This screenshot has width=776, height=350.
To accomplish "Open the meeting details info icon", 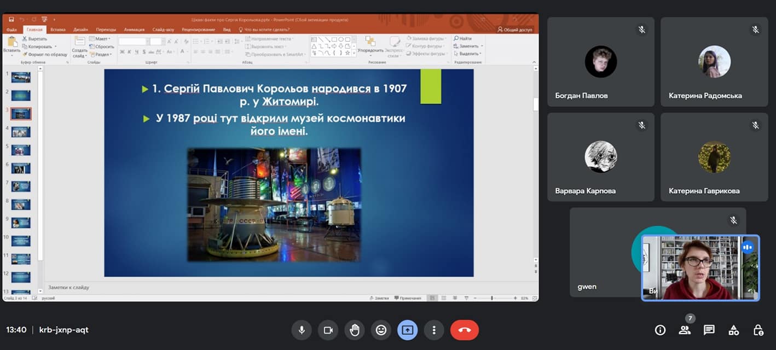I will 660,330.
